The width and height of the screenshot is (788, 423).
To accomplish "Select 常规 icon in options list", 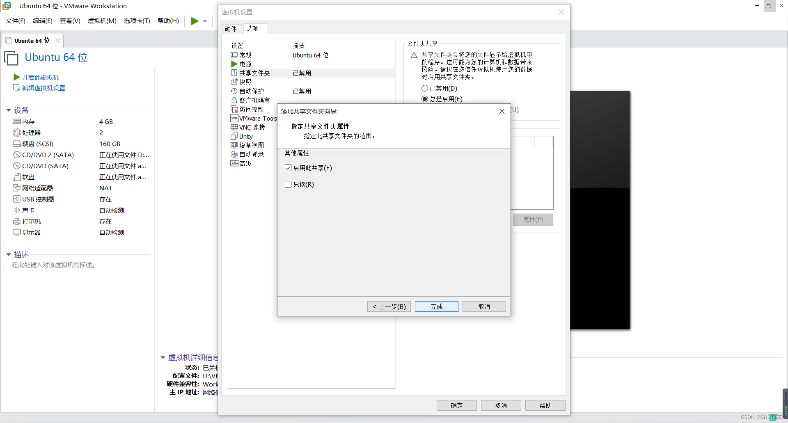I will coord(234,55).
